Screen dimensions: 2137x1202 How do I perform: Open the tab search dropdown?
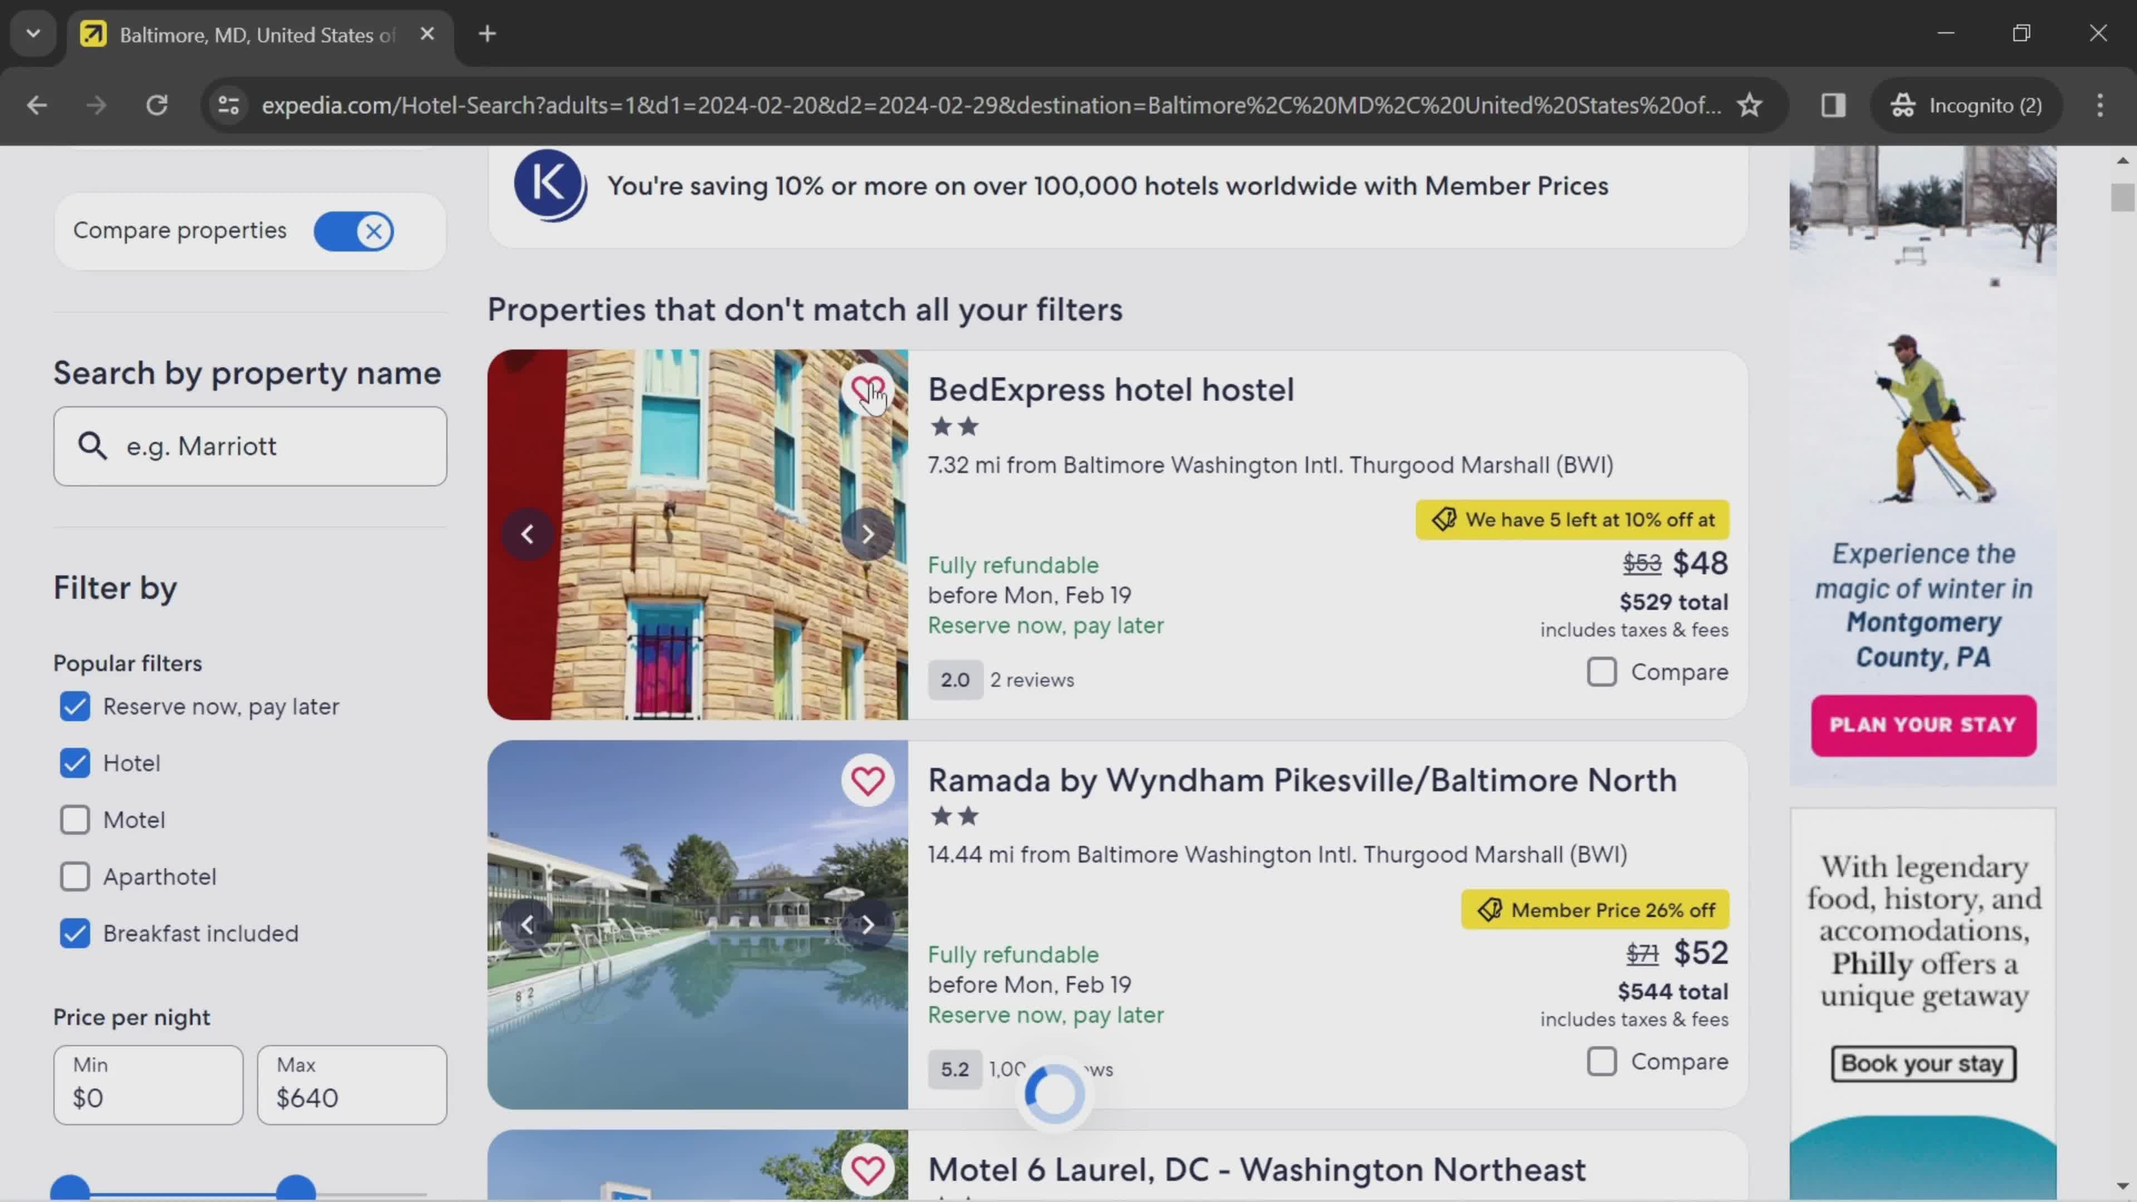point(33,34)
